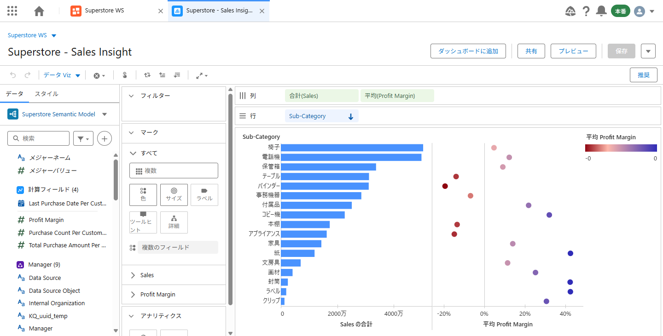Open the データ Viz dropdown
Screen dimensions: 663x336
click(62, 75)
